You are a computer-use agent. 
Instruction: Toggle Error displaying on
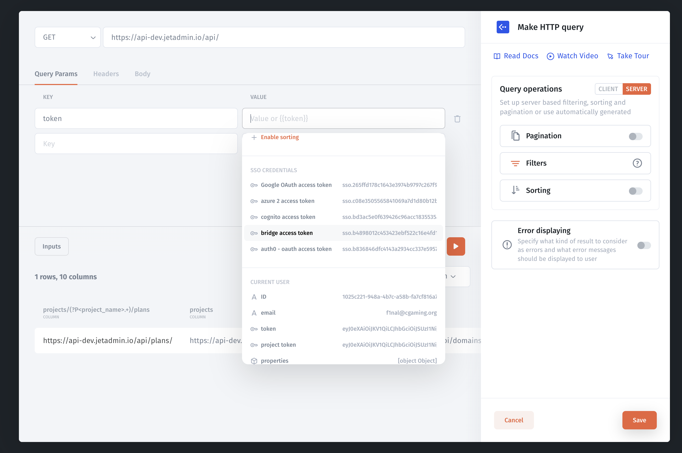tap(644, 245)
